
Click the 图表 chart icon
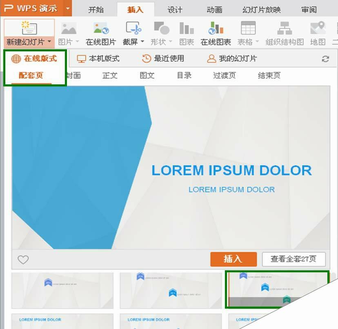pos(187,28)
